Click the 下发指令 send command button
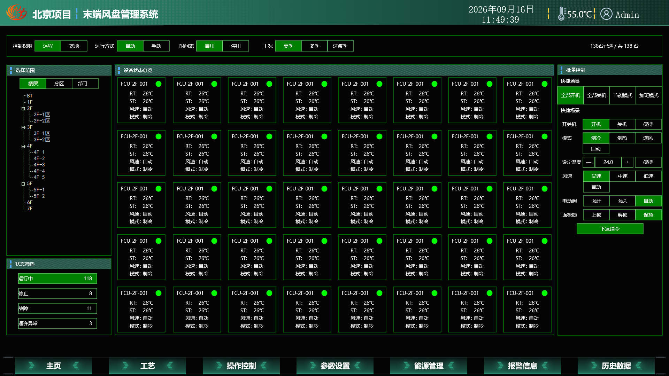 (610, 229)
